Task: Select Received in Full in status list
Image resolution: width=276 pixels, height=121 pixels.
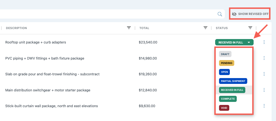Action: click(x=232, y=90)
